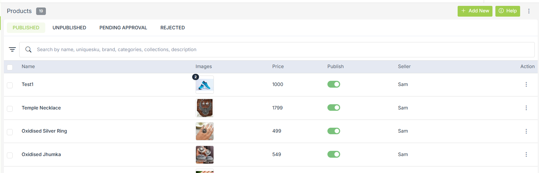Open the Temple Necklace thumbnail image
The width and height of the screenshot is (539, 173).
coord(205,108)
